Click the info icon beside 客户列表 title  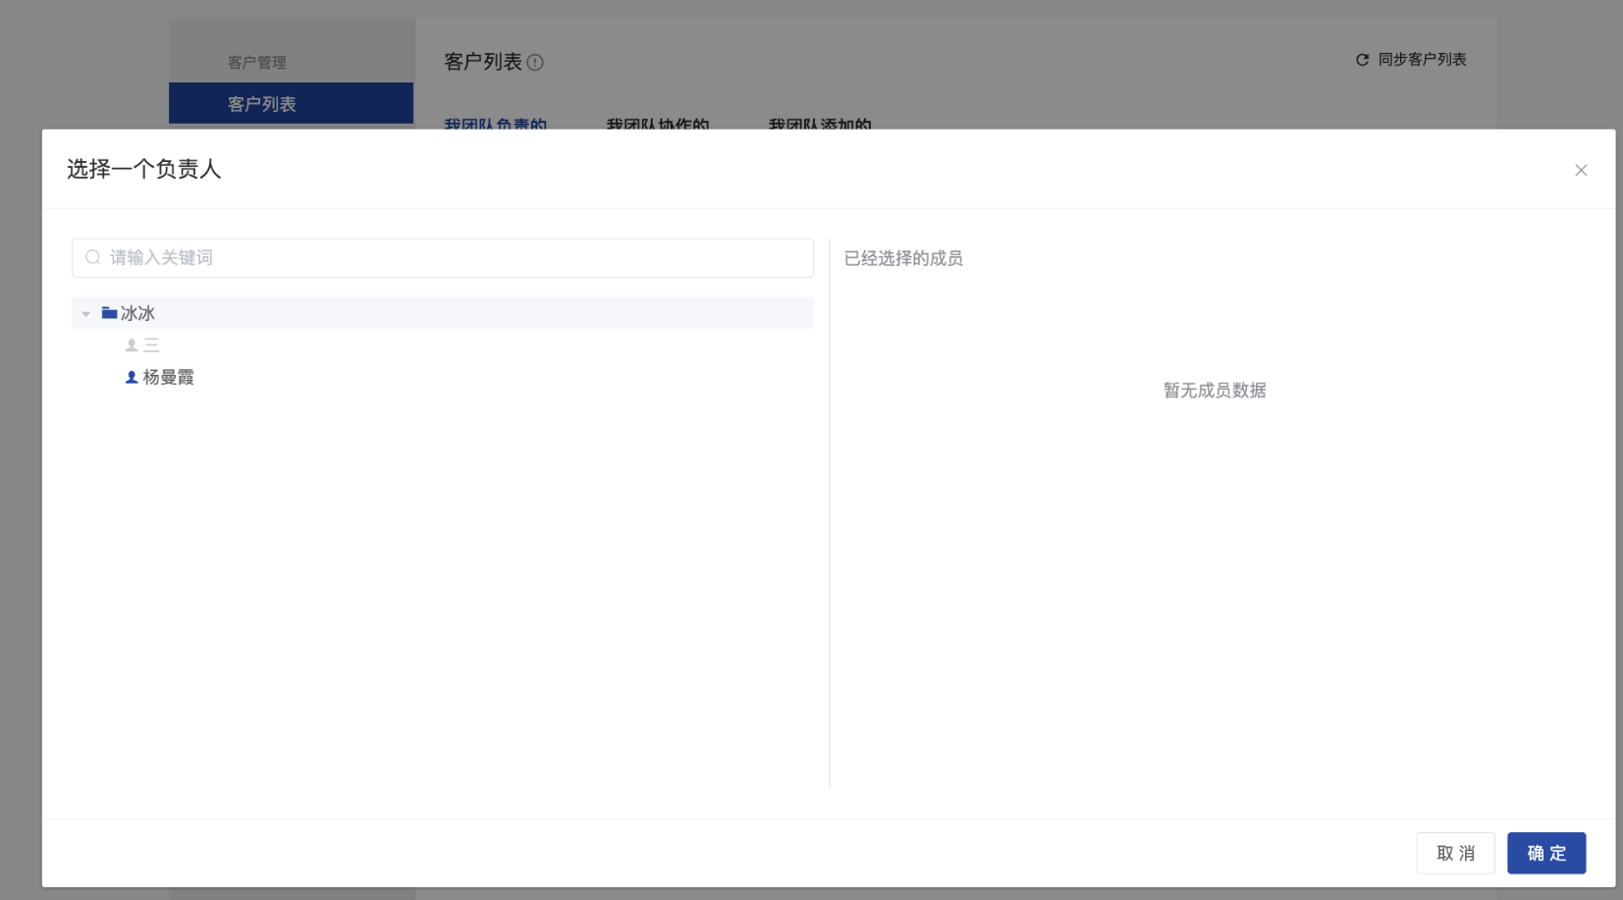tap(535, 63)
